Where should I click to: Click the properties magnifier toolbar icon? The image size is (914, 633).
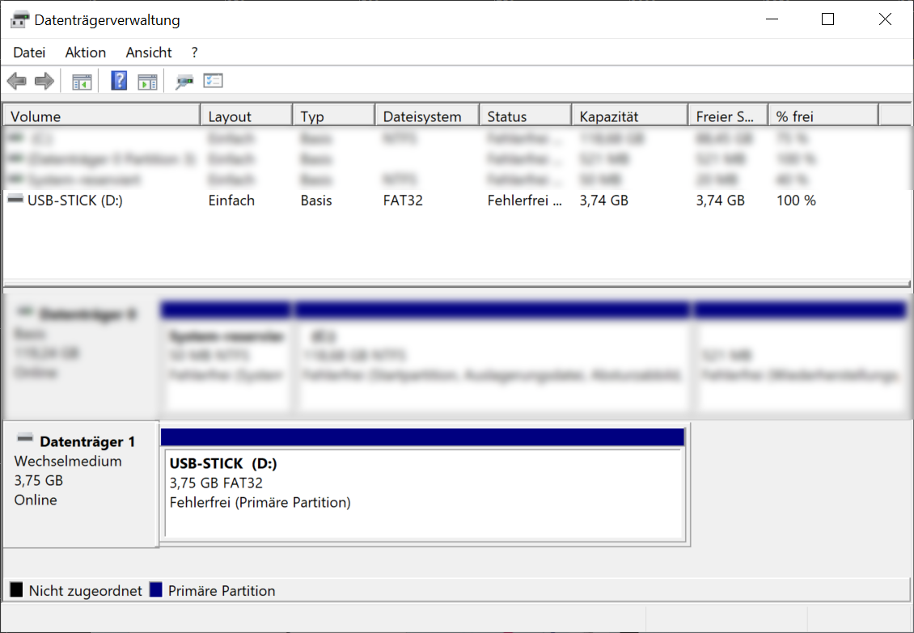pyautogui.click(x=184, y=80)
